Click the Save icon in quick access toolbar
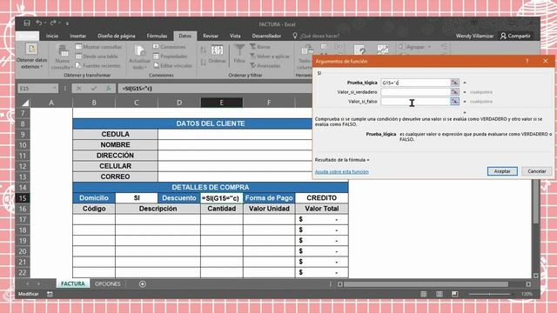 [27, 23]
